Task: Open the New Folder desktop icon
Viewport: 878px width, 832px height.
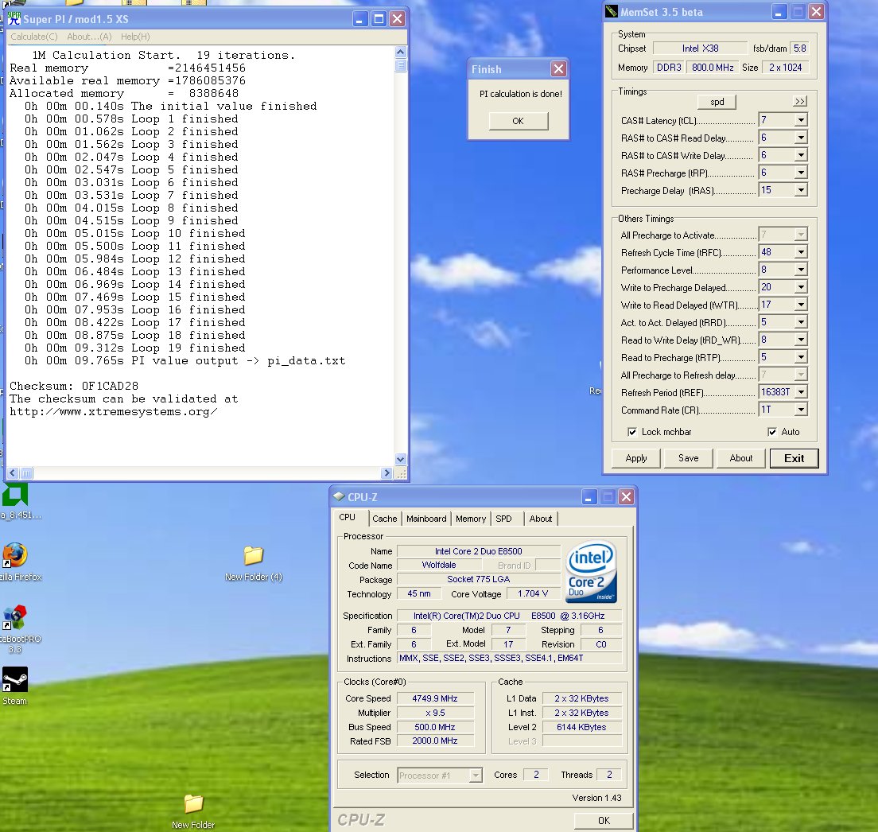Action: tap(193, 803)
